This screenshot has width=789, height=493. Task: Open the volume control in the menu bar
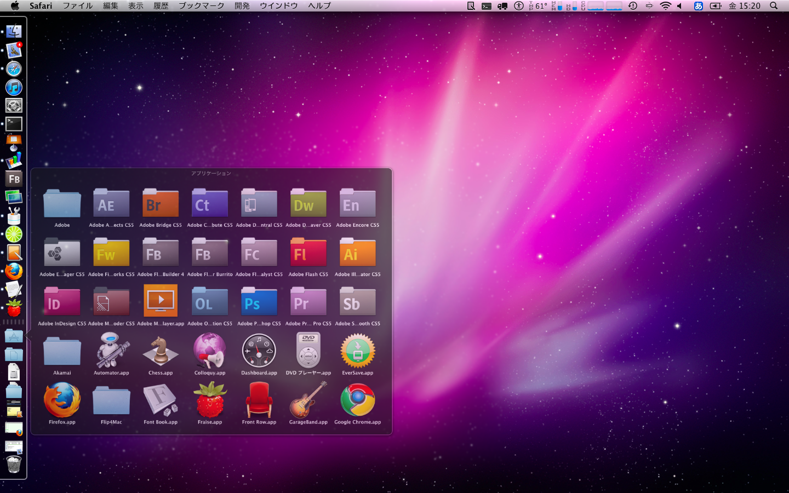tap(679, 5)
